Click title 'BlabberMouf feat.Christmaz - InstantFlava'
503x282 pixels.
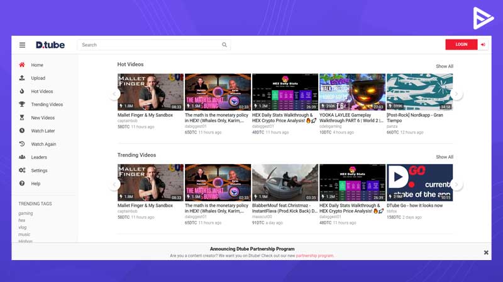(285, 208)
